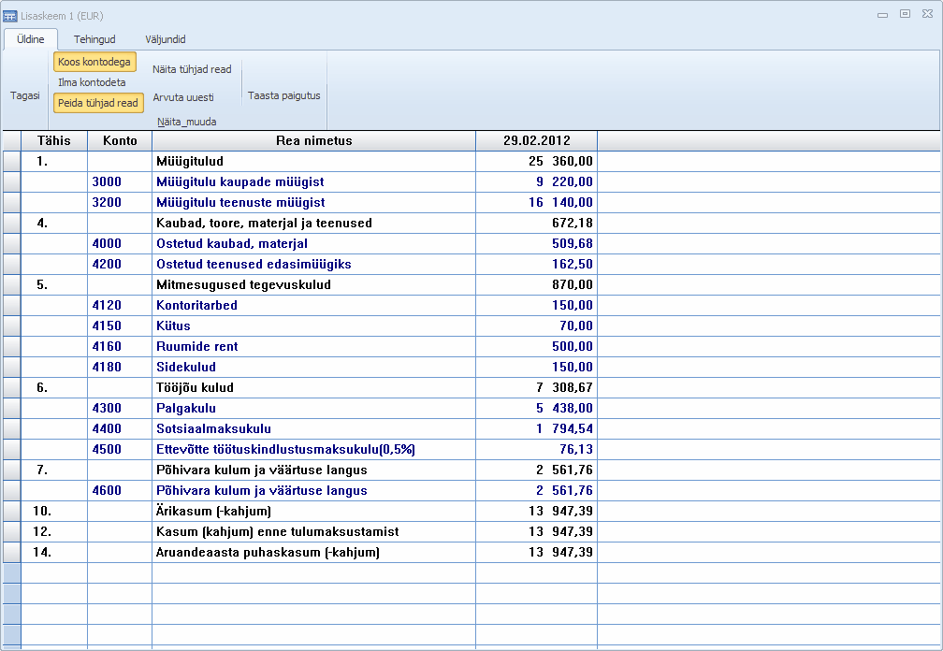943x651 pixels.
Task: Sort by Rea nimetus column header
Action: pyautogui.click(x=314, y=140)
